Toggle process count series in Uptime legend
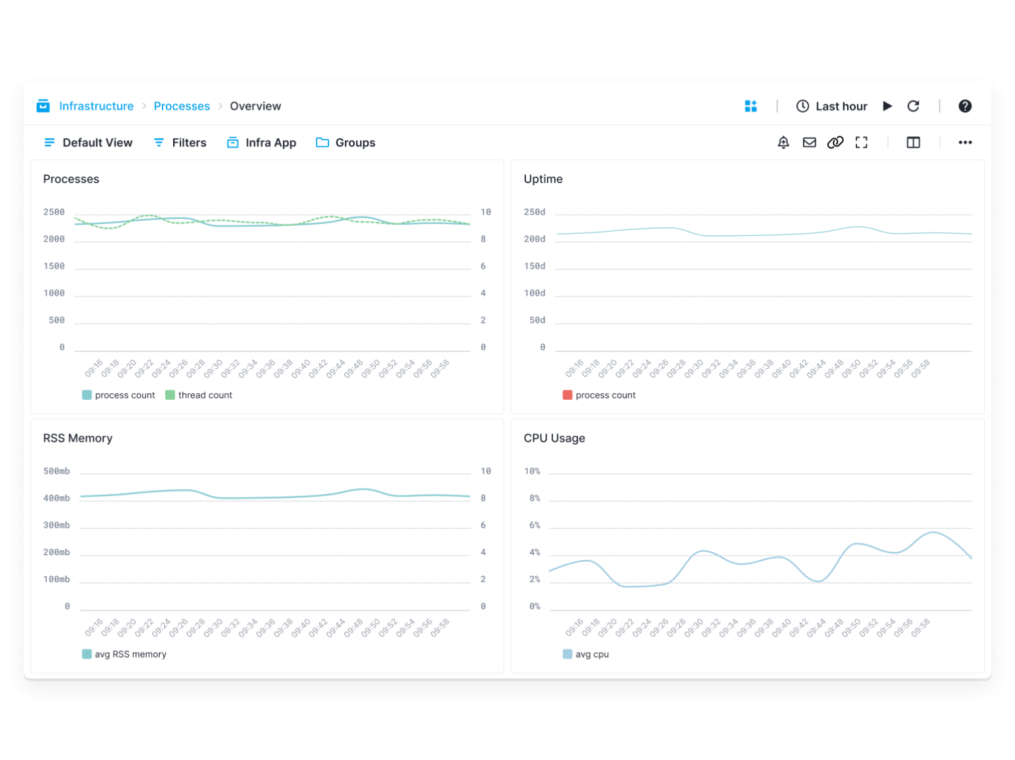Viewport: 1015px width, 760px height. (599, 395)
